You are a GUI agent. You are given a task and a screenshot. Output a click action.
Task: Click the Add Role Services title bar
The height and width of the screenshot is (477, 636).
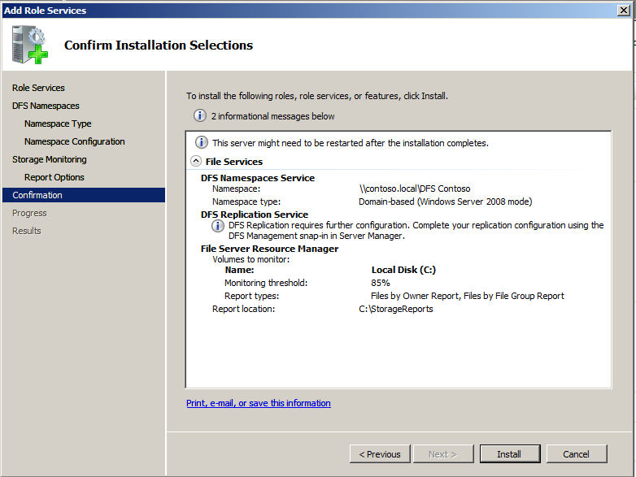pos(309,10)
